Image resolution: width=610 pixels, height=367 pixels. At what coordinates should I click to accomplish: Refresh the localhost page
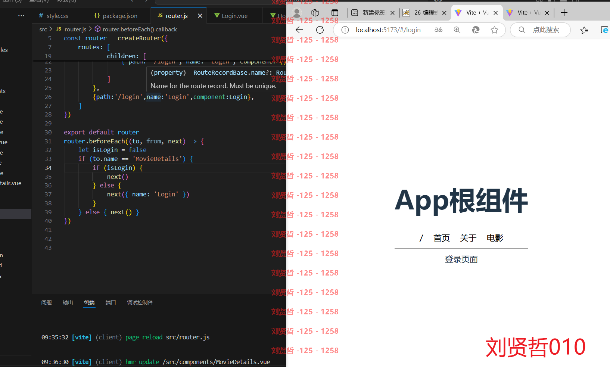[x=320, y=30]
